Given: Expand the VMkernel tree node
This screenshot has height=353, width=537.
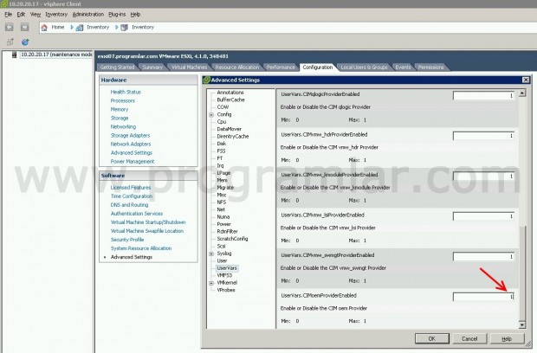Looking at the screenshot, I should coord(211,283).
